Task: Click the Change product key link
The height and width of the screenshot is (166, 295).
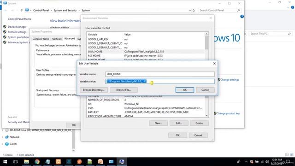Action: tap(228, 113)
